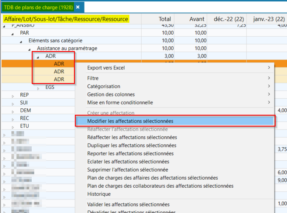Expand the REP tree node
The image size is (287, 213).
(x=13, y=96)
